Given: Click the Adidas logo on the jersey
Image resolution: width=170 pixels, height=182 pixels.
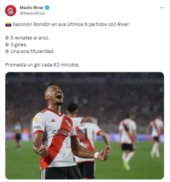Looking at the screenshot, I should (x=53, y=120).
